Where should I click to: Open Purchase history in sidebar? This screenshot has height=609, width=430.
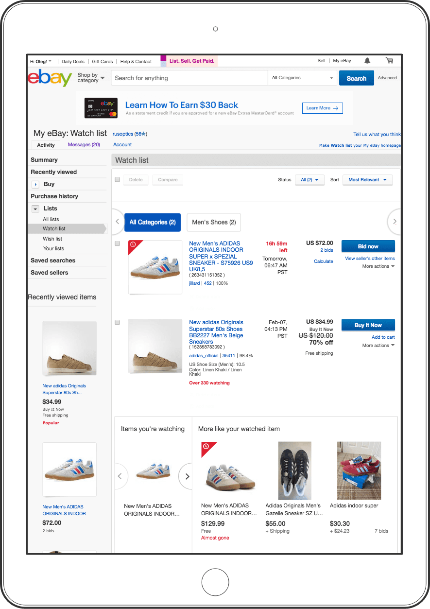pos(54,196)
